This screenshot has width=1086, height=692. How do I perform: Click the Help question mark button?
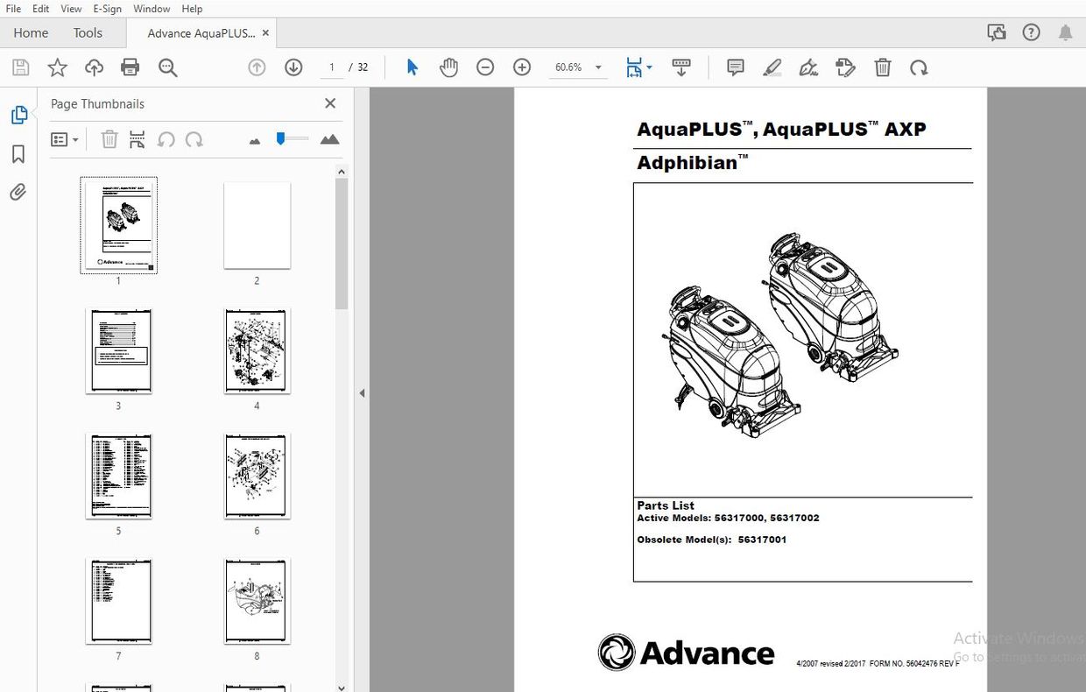1031,32
